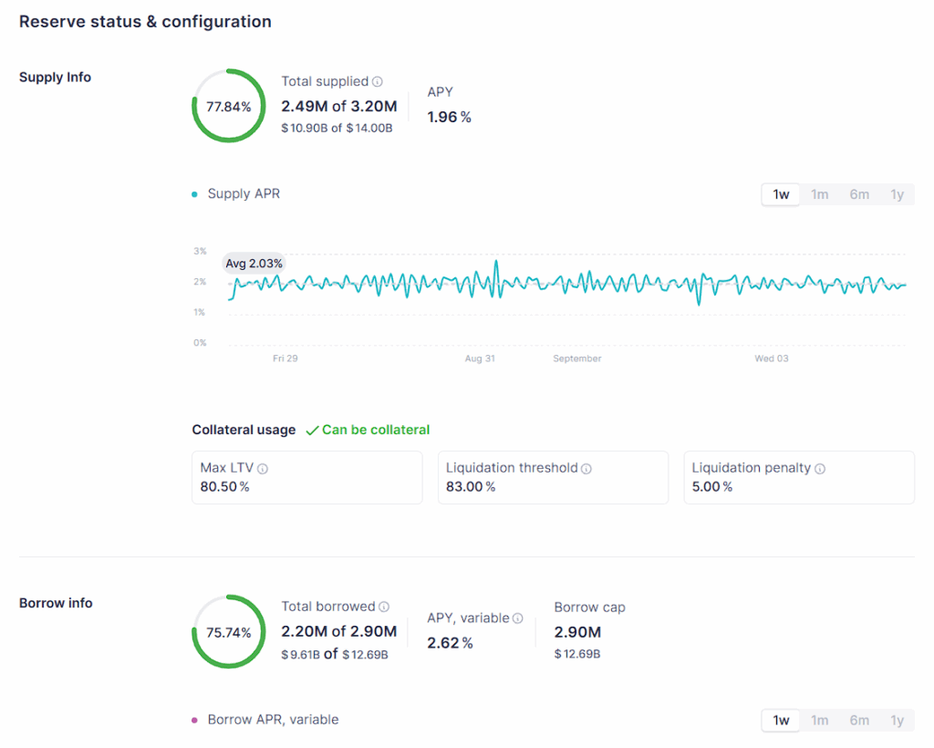Click info icon next to Max LTV
The height and width of the screenshot is (748, 934).
tap(263, 469)
